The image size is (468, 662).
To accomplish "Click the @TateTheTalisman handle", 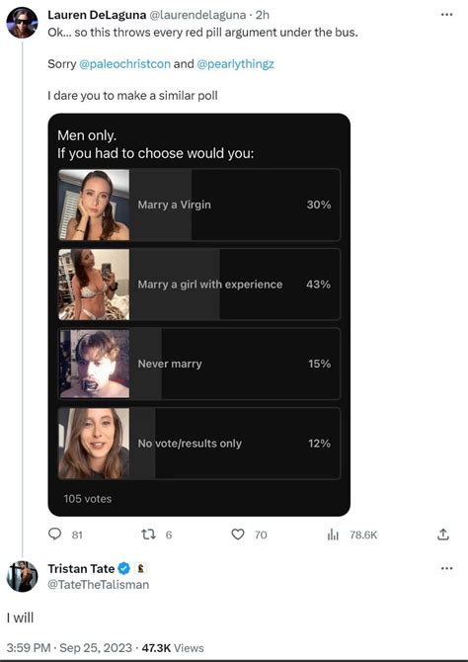I will point(99,584).
